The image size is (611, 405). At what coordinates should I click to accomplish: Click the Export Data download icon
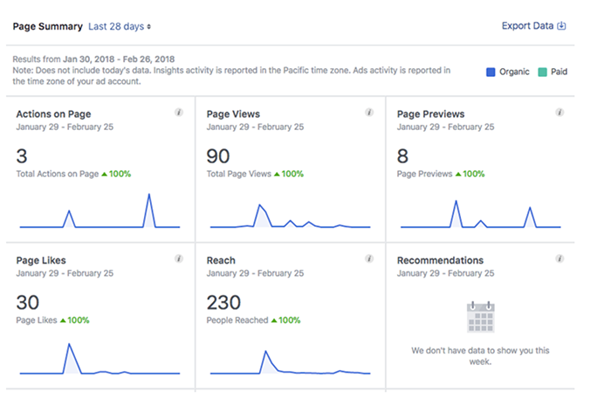point(562,26)
